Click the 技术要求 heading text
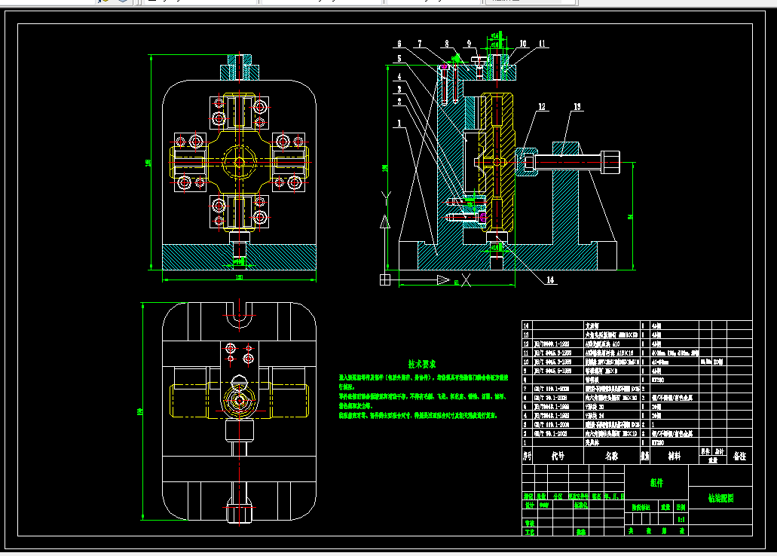Image resolution: width=777 pixels, height=556 pixels. pyautogui.click(x=422, y=364)
